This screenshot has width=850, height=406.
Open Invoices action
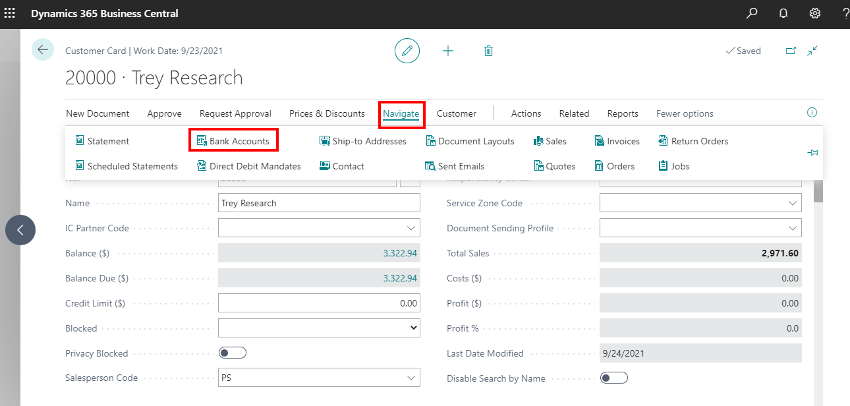point(617,141)
